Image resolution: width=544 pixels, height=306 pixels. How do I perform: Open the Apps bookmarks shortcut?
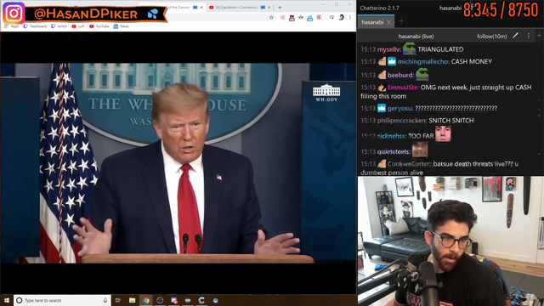click(11, 26)
